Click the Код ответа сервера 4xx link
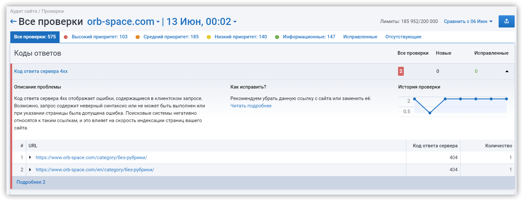 pyautogui.click(x=41, y=71)
